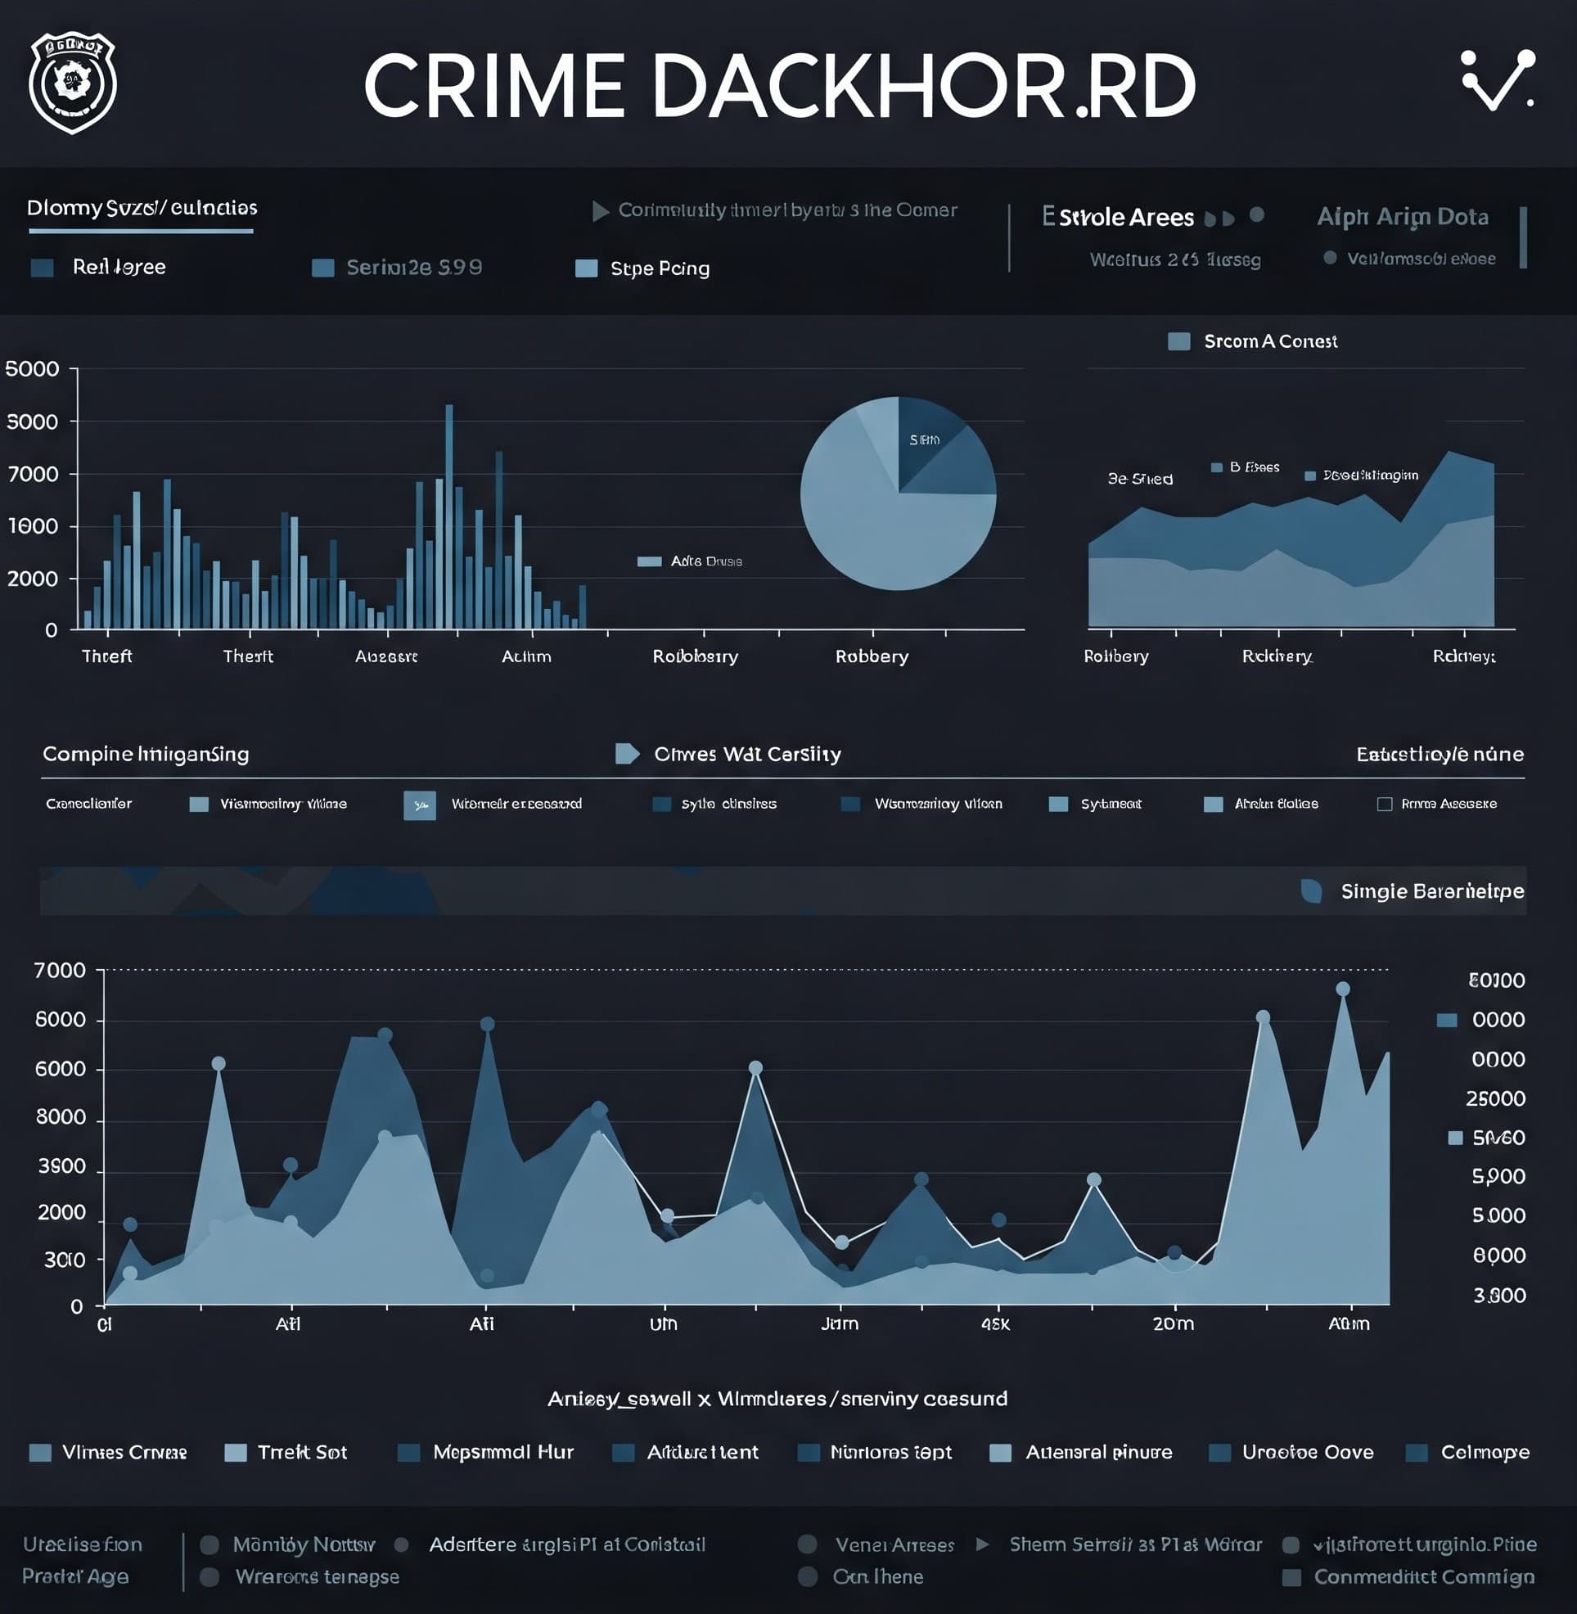This screenshot has width=1577, height=1614.
Task: Toggle the Rmme Asseake empty checkbox
Action: [1384, 804]
